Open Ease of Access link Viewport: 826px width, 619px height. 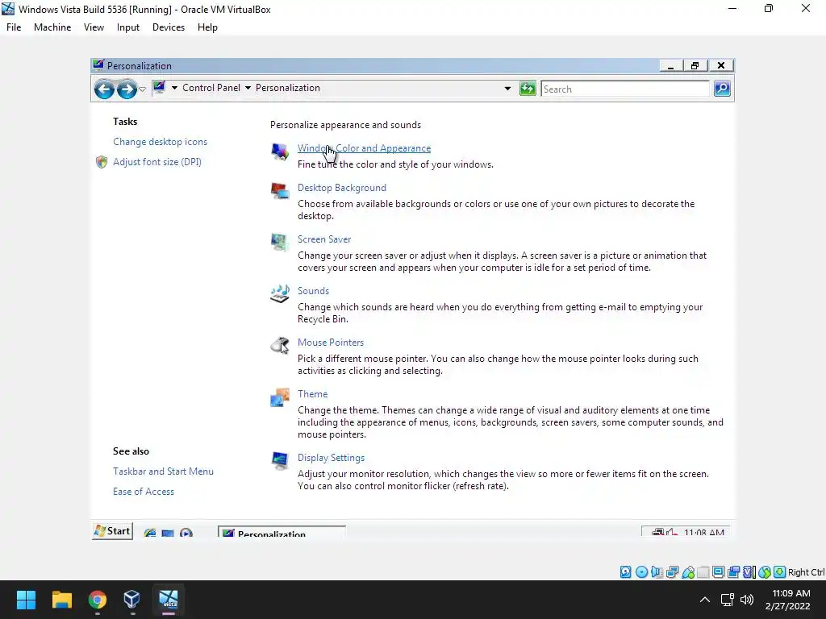(144, 492)
